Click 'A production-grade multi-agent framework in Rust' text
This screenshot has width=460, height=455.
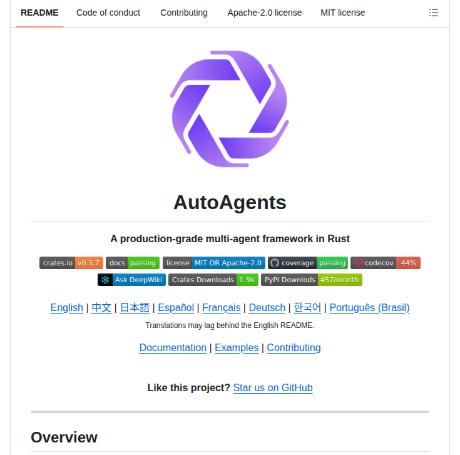coord(230,239)
